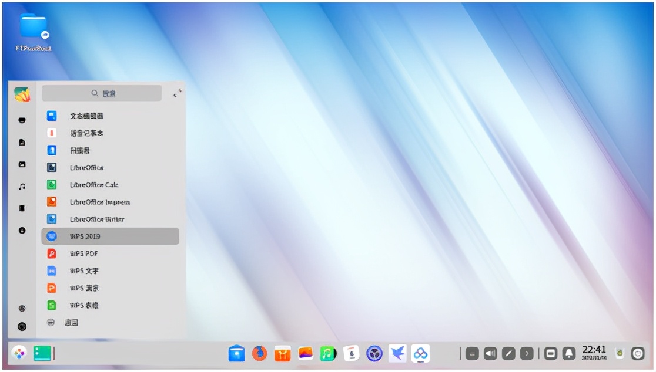
Task: Open the power button in the launcher sidebar
Action: 22,327
